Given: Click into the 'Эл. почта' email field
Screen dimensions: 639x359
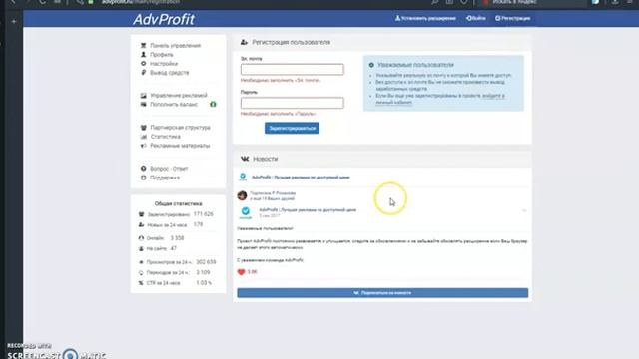Looking at the screenshot, I should click(x=292, y=69).
